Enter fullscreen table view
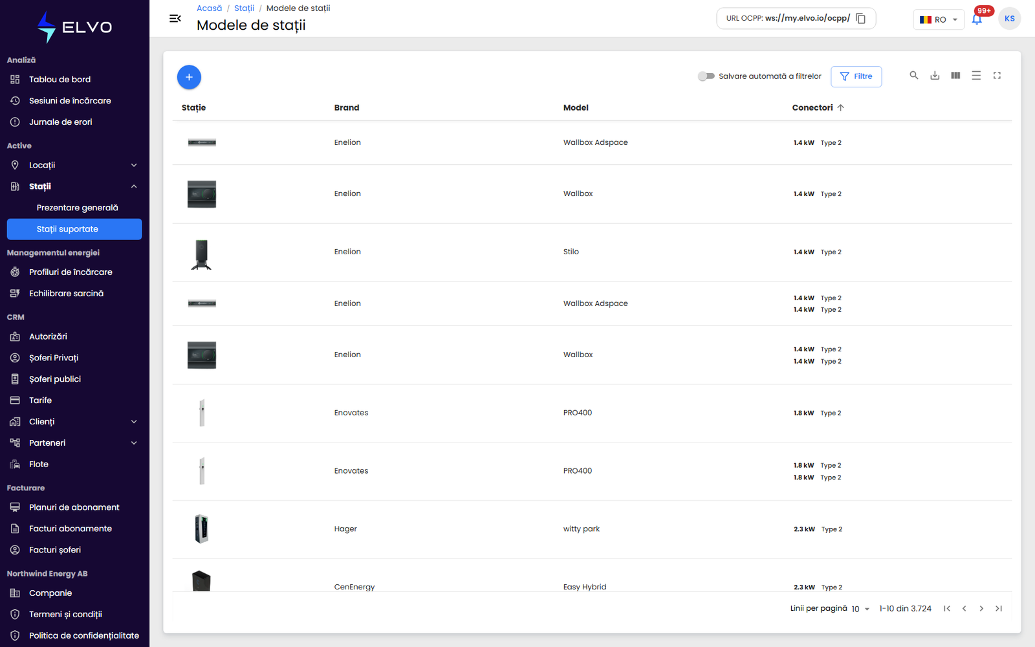 [x=997, y=76]
